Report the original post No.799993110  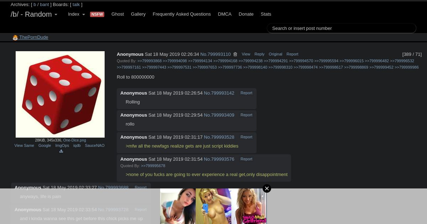(292, 54)
